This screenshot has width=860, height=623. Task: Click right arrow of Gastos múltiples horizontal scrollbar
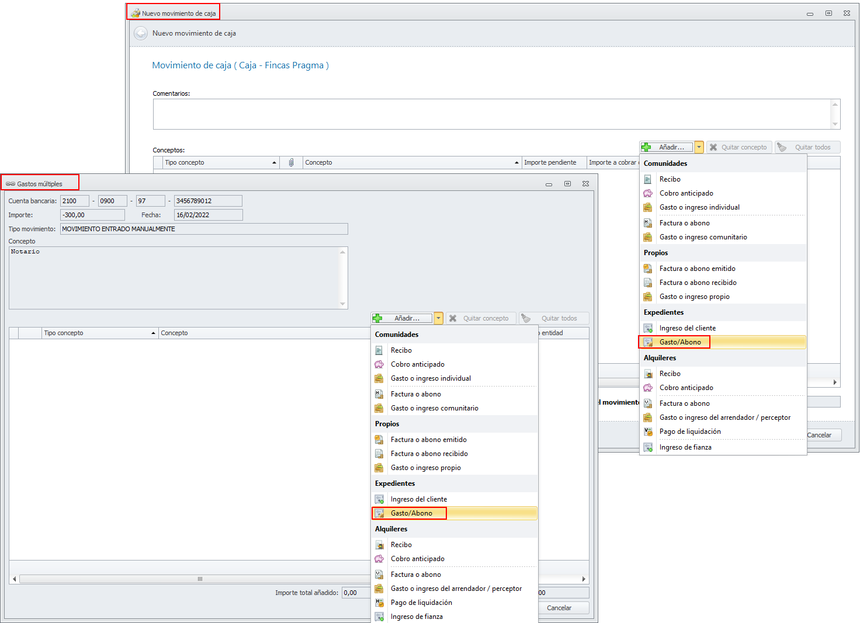[x=584, y=579]
